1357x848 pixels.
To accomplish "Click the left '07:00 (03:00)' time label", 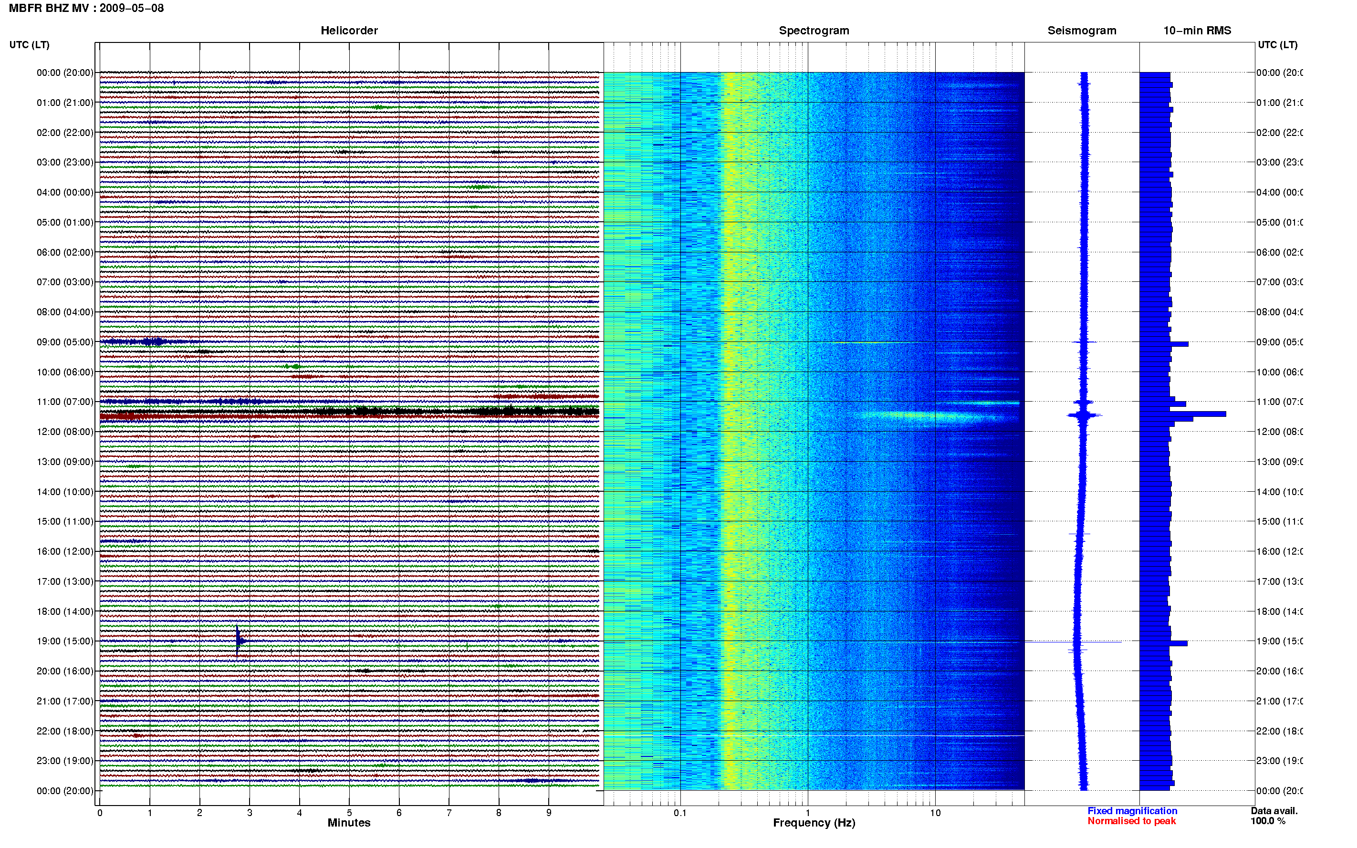I will pyautogui.click(x=65, y=282).
